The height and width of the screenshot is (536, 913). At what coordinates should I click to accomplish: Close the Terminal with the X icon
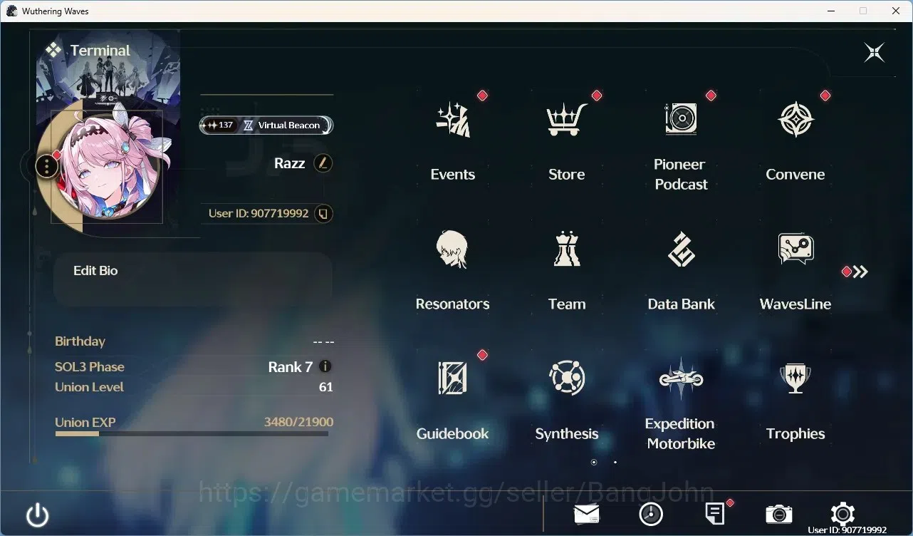(874, 52)
